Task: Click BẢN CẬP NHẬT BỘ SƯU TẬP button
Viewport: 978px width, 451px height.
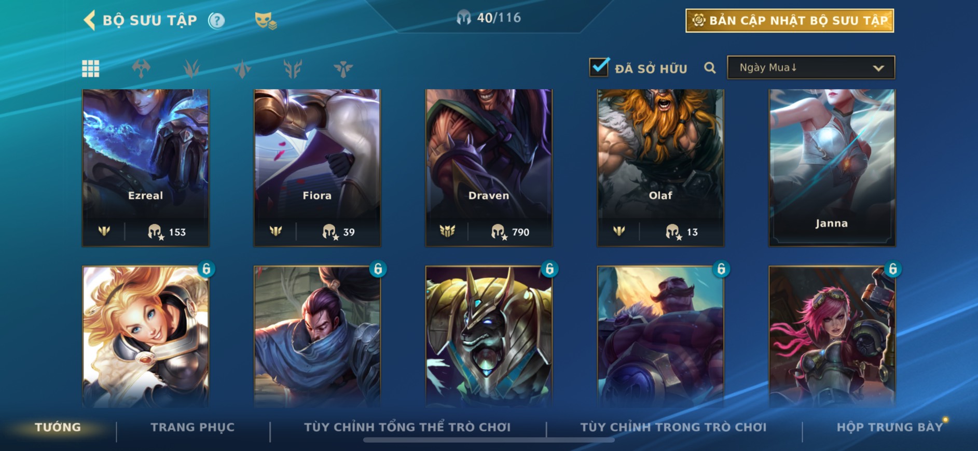Action: point(790,21)
